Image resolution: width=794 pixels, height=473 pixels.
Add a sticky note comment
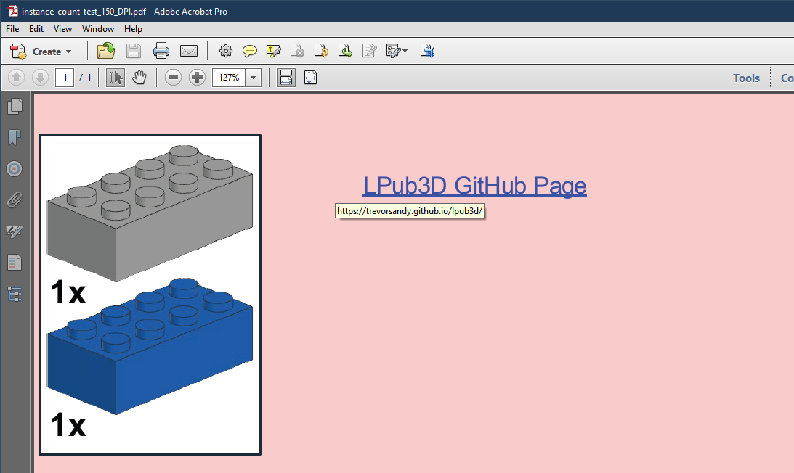pyautogui.click(x=250, y=51)
